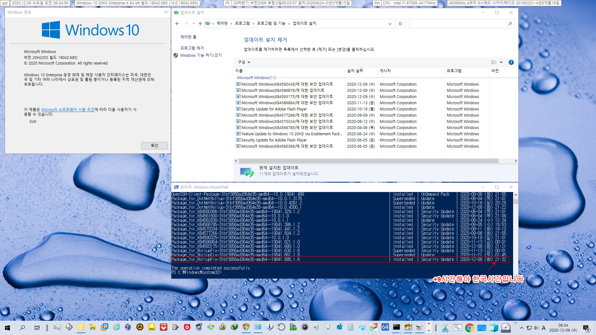Click 확인 button in Windows 정보
Image resolution: width=596 pixels, height=335 pixels.
click(x=155, y=146)
